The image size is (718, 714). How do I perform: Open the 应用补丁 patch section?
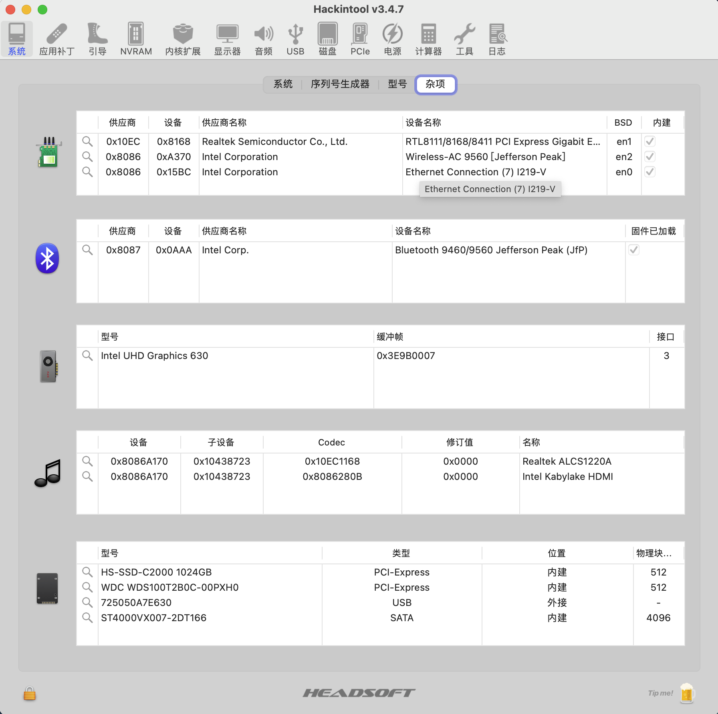click(57, 39)
